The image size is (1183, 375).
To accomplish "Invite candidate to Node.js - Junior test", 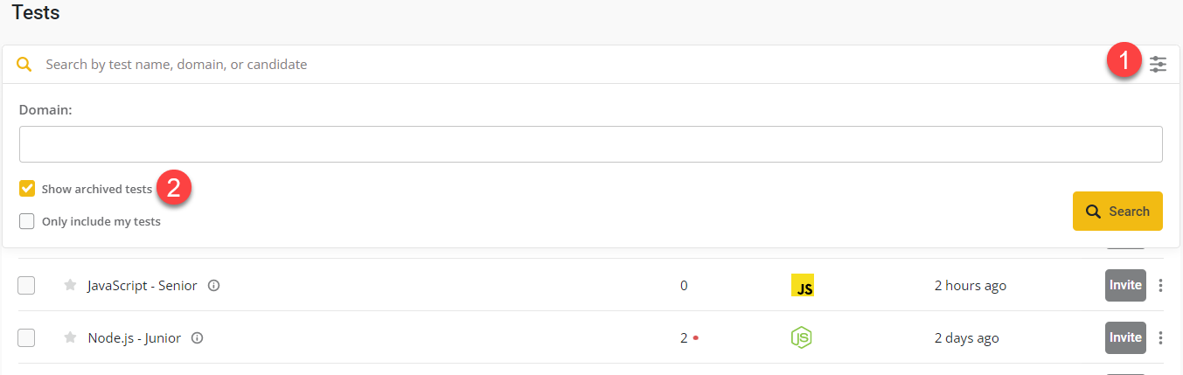I will point(1125,337).
